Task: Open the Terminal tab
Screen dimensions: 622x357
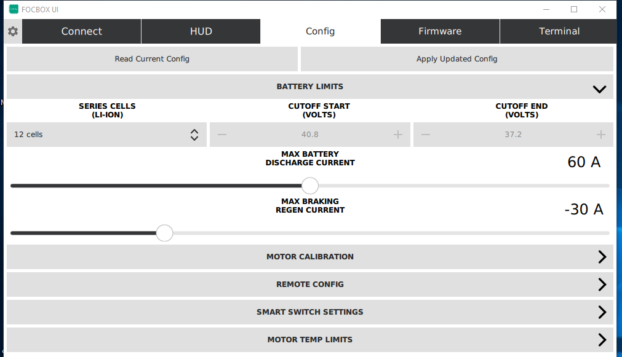Action: (x=559, y=31)
